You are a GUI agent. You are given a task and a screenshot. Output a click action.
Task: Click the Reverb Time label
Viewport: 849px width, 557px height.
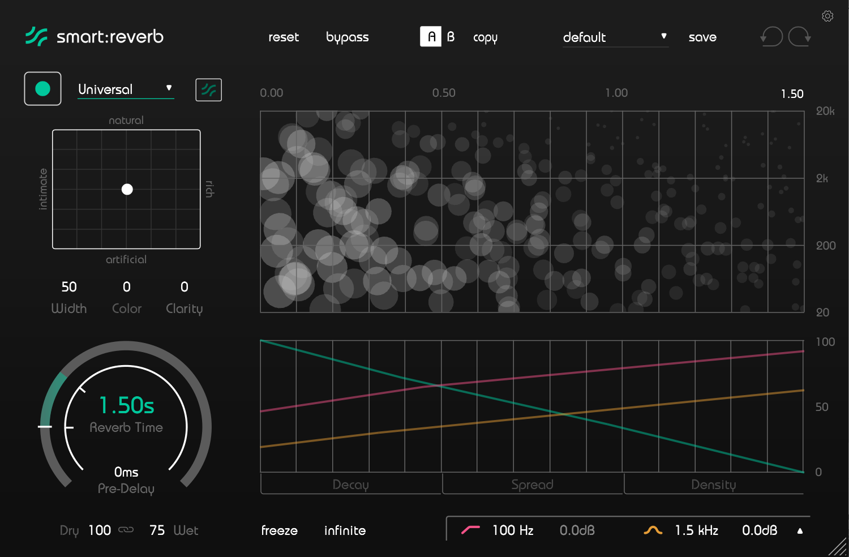pyautogui.click(x=126, y=427)
